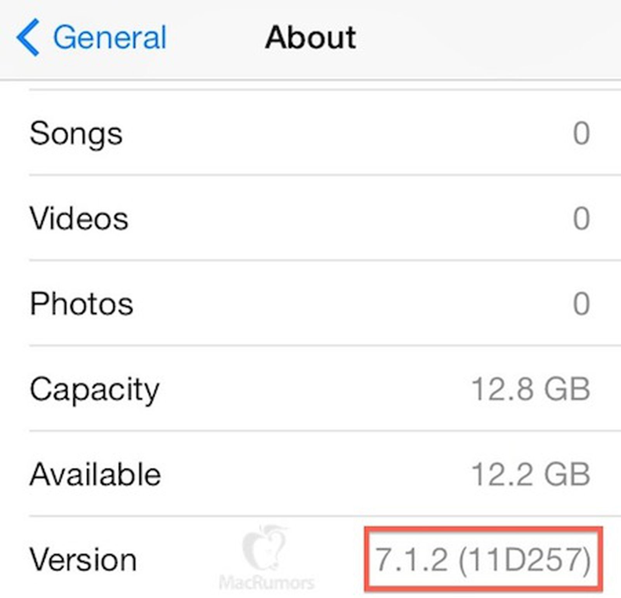The height and width of the screenshot is (598, 621).
Task: Select the Songs row label
Action: [76, 134]
